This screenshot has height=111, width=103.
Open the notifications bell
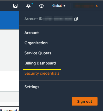pyautogui.click(x=28, y=6)
